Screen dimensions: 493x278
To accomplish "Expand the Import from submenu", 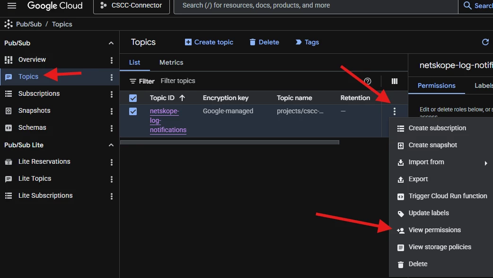I will click(440, 162).
